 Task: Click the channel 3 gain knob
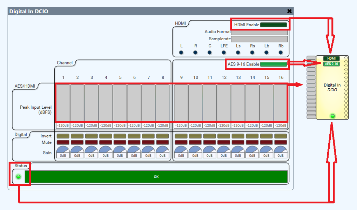[92, 151]
